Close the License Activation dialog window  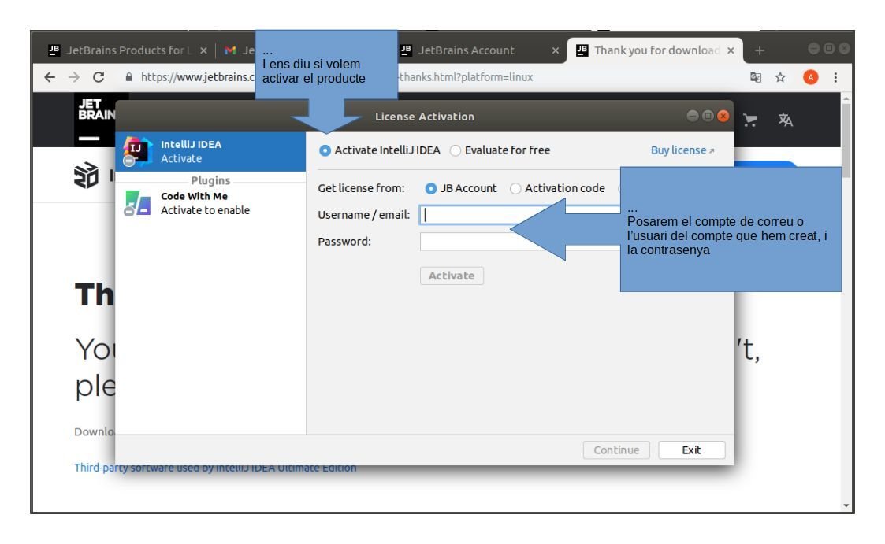(x=723, y=117)
